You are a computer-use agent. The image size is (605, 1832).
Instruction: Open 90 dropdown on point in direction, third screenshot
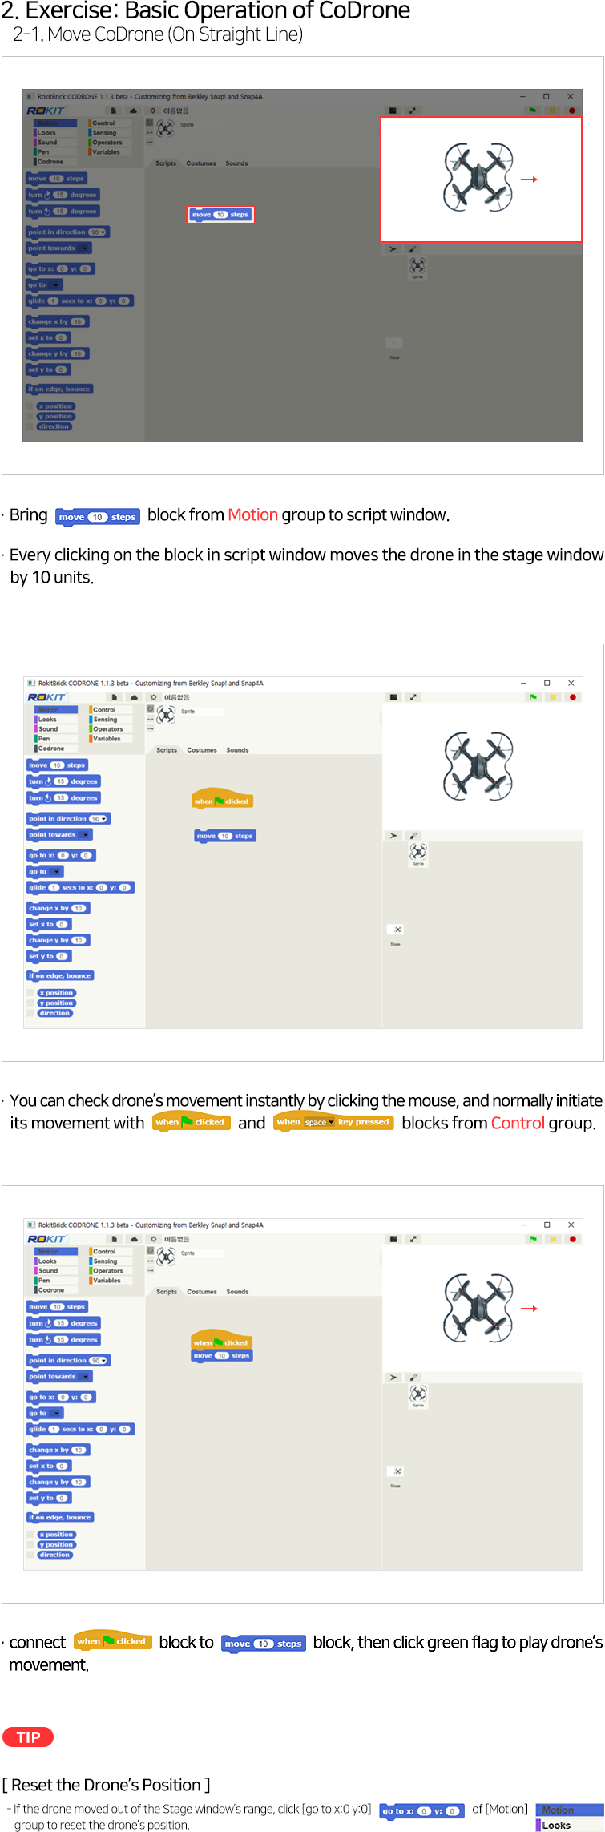pyautogui.click(x=103, y=1361)
